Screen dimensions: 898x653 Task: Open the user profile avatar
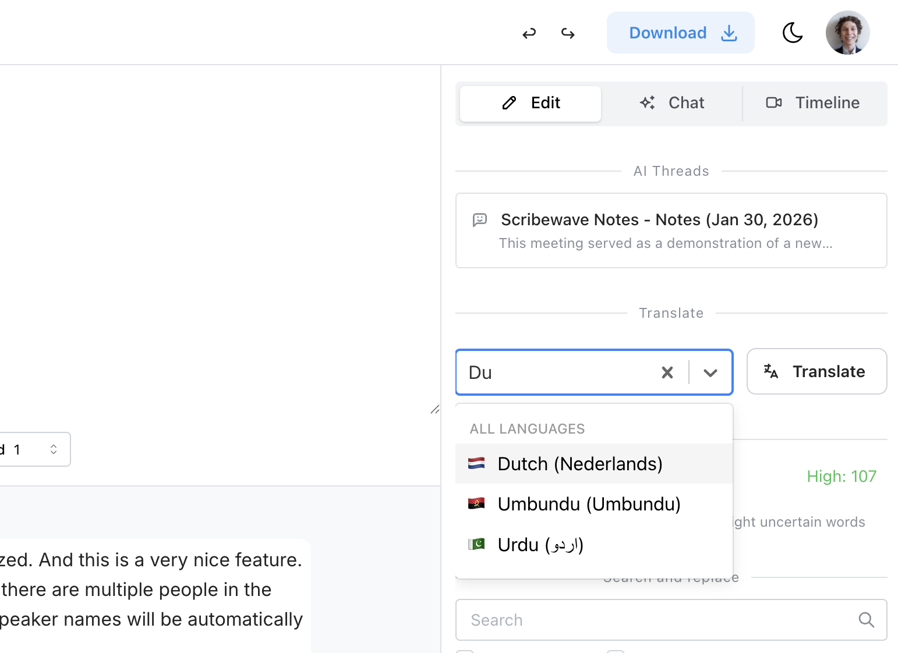[x=847, y=33]
